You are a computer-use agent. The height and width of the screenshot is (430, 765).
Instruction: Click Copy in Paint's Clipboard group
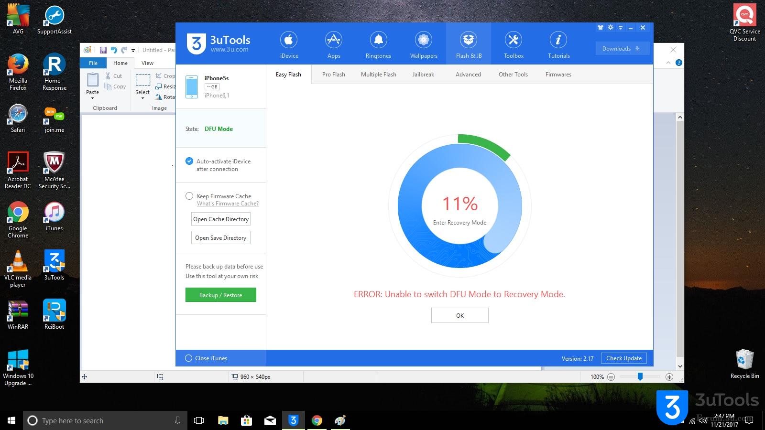click(x=115, y=86)
